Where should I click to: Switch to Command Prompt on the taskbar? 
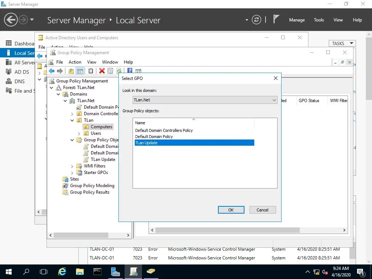[x=97, y=272]
